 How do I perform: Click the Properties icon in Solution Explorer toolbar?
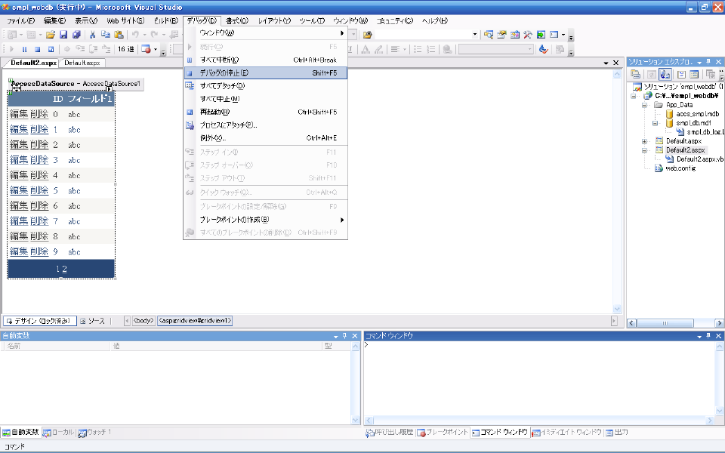pos(636,75)
